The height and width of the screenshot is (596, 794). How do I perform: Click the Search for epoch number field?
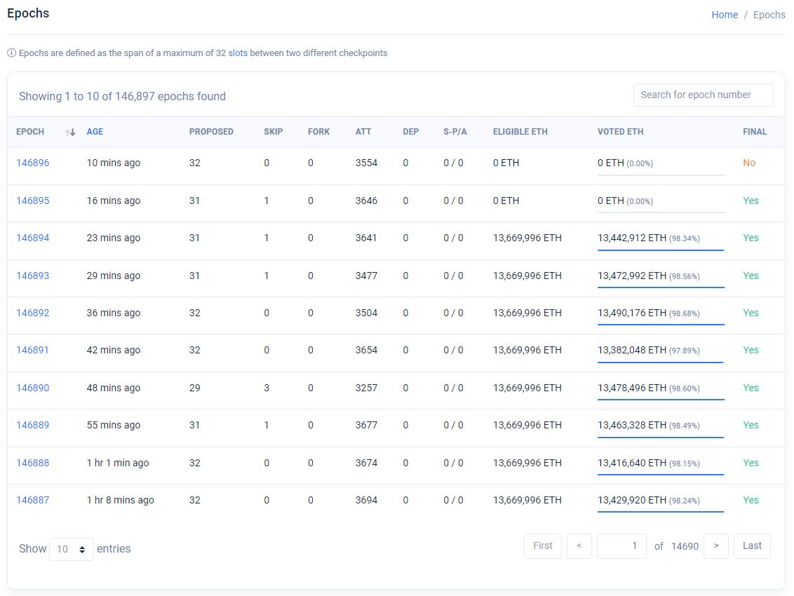click(703, 95)
